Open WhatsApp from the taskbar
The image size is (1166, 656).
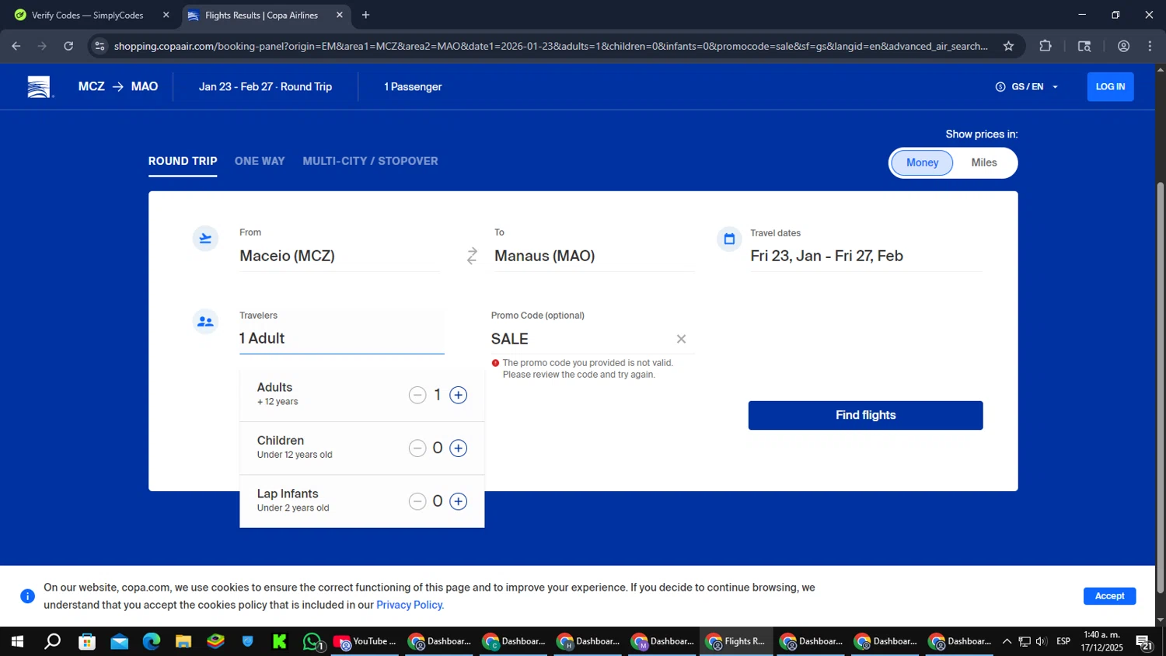[312, 641]
